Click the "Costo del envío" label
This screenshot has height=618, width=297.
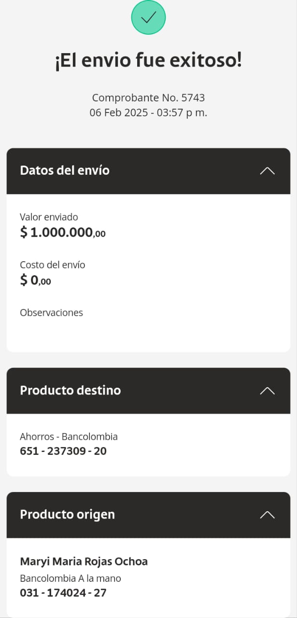click(53, 265)
